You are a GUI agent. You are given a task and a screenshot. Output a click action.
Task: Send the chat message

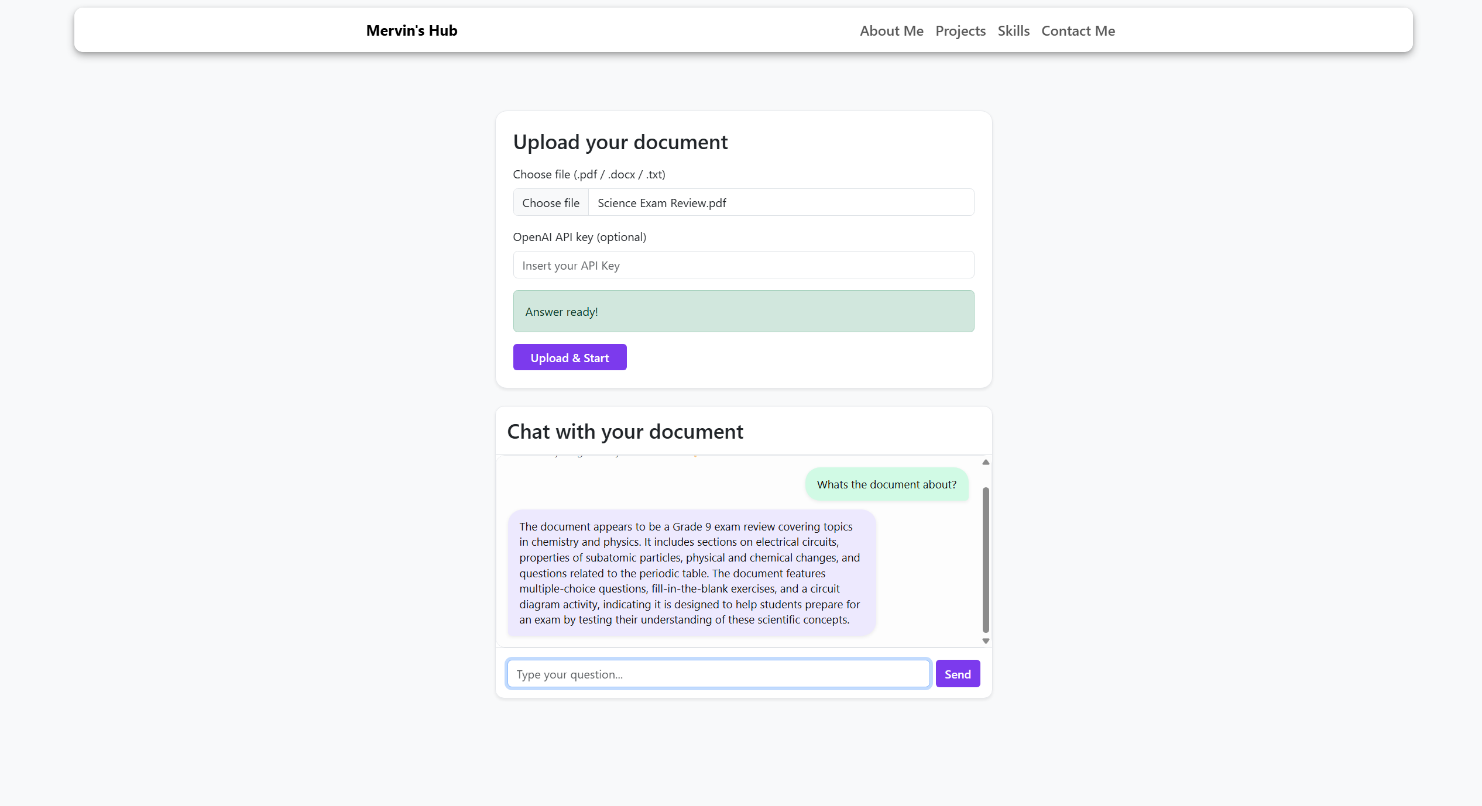pyautogui.click(x=957, y=674)
